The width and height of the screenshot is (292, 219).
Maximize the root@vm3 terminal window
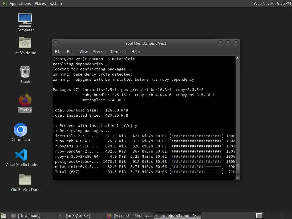[x=228, y=43]
